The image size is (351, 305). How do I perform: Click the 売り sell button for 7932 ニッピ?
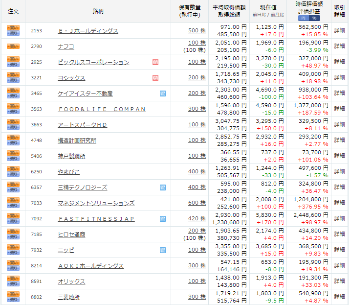pyautogui.click(x=13, y=253)
